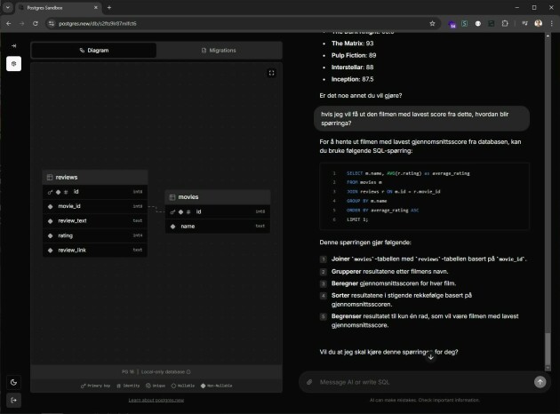Image resolution: width=560 pixels, height=414 pixels.
Task: Close the Postgres Sandbox tab
Action: point(96,7)
